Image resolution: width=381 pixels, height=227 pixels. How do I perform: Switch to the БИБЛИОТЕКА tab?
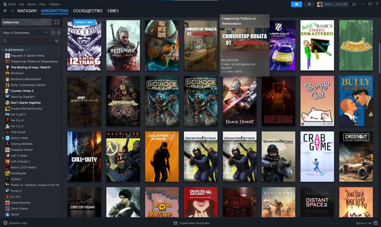54,11
